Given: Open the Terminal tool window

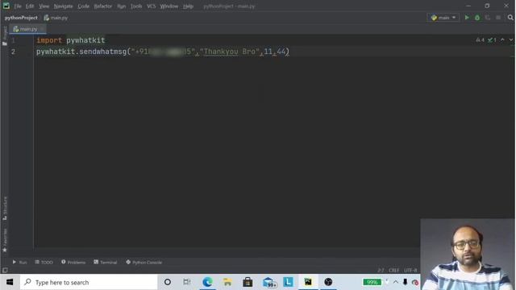Looking at the screenshot, I should [106, 262].
